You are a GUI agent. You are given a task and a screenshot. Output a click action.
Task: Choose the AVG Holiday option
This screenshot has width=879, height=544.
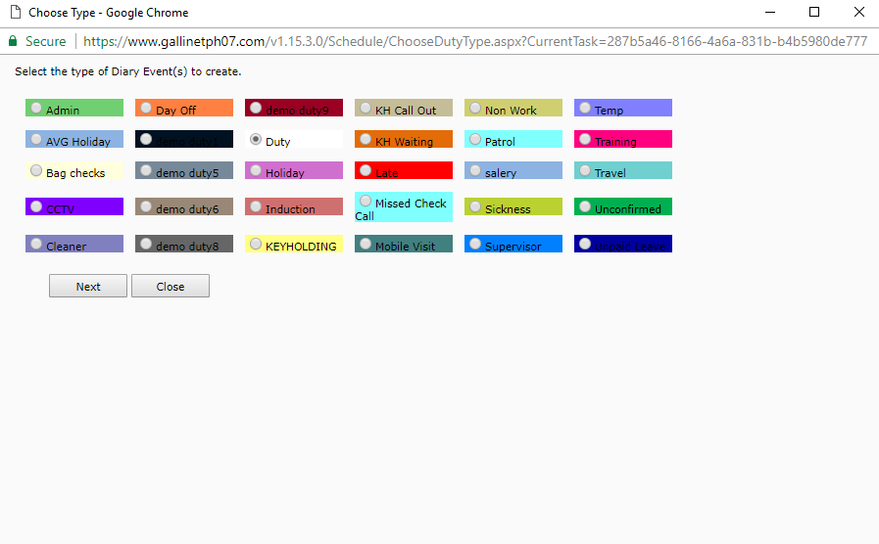point(36,140)
